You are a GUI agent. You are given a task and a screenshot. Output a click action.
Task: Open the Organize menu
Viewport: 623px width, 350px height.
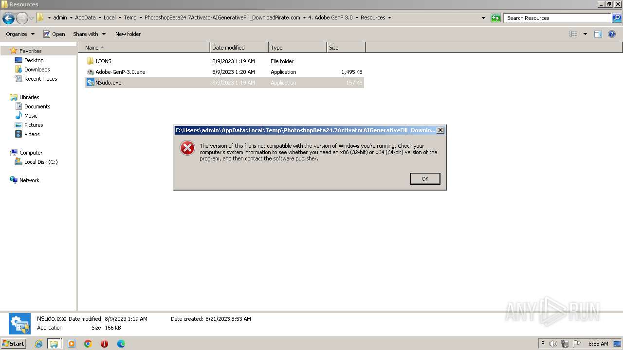pyautogui.click(x=20, y=34)
